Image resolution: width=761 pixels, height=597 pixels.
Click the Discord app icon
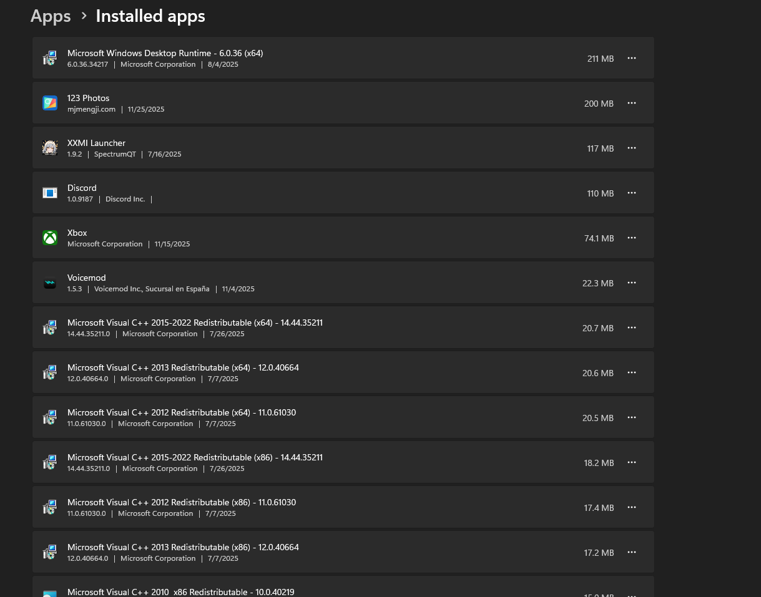point(50,193)
